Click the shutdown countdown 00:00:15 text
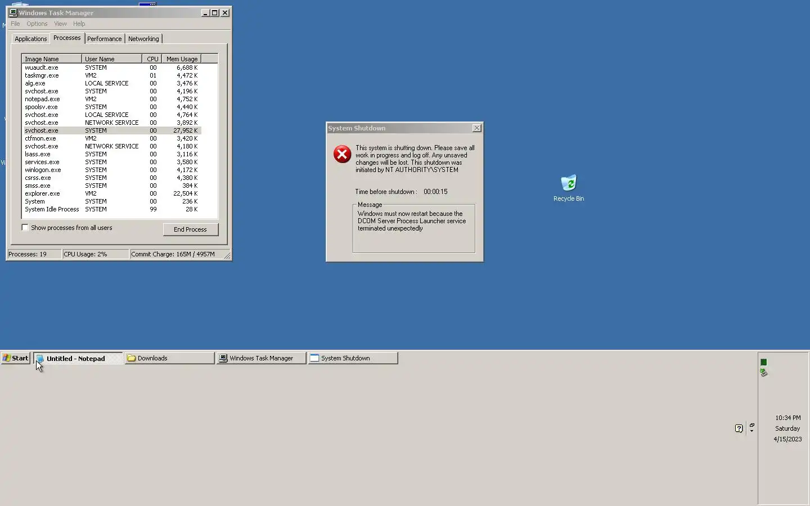This screenshot has width=810, height=506. 435,192
